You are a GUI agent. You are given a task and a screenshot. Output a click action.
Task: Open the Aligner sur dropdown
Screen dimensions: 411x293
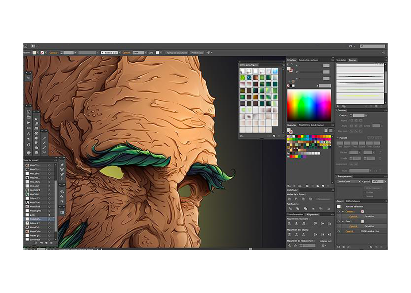(324, 246)
